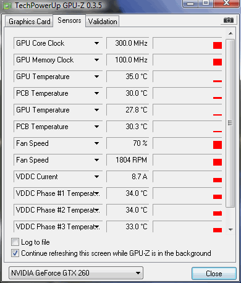Click the 1804 RPM fan speed value field
Screen dimensions: 241x283
pyautogui.click(x=128, y=160)
